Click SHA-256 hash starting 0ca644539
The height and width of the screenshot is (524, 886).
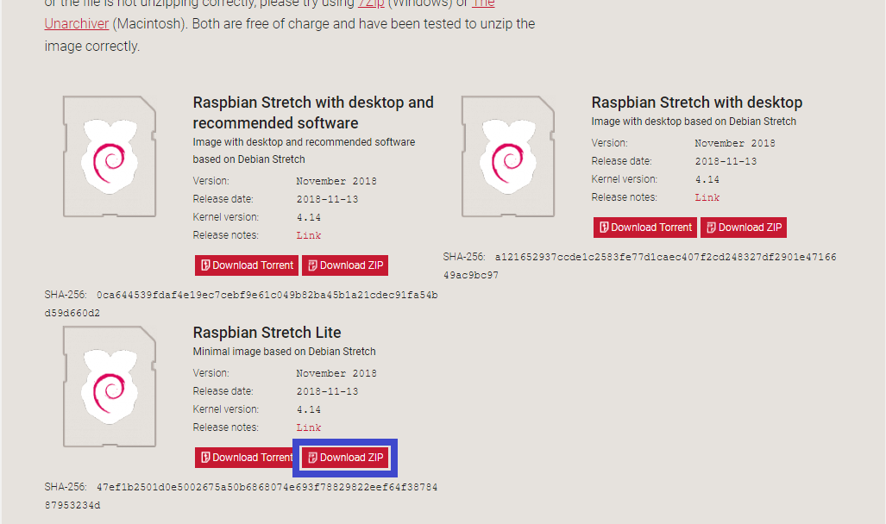(242, 303)
